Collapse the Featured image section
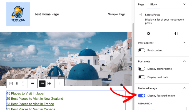189x110 pixels. coord(185,88)
